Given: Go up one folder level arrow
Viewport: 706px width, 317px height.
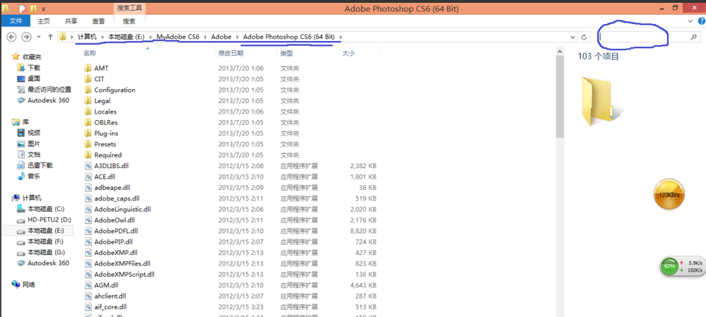Looking at the screenshot, I should tap(50, 37).
